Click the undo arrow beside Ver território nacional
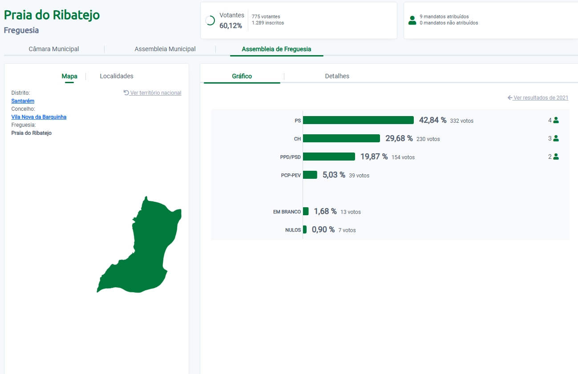578x374 pixels. coord(126,92)
